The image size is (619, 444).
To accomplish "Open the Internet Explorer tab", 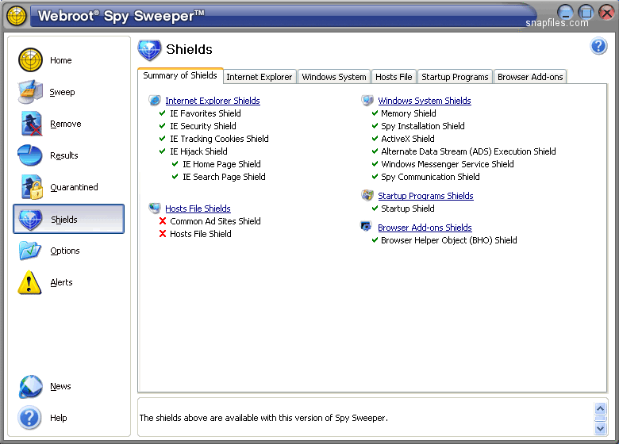I will [x=260, y=77].
